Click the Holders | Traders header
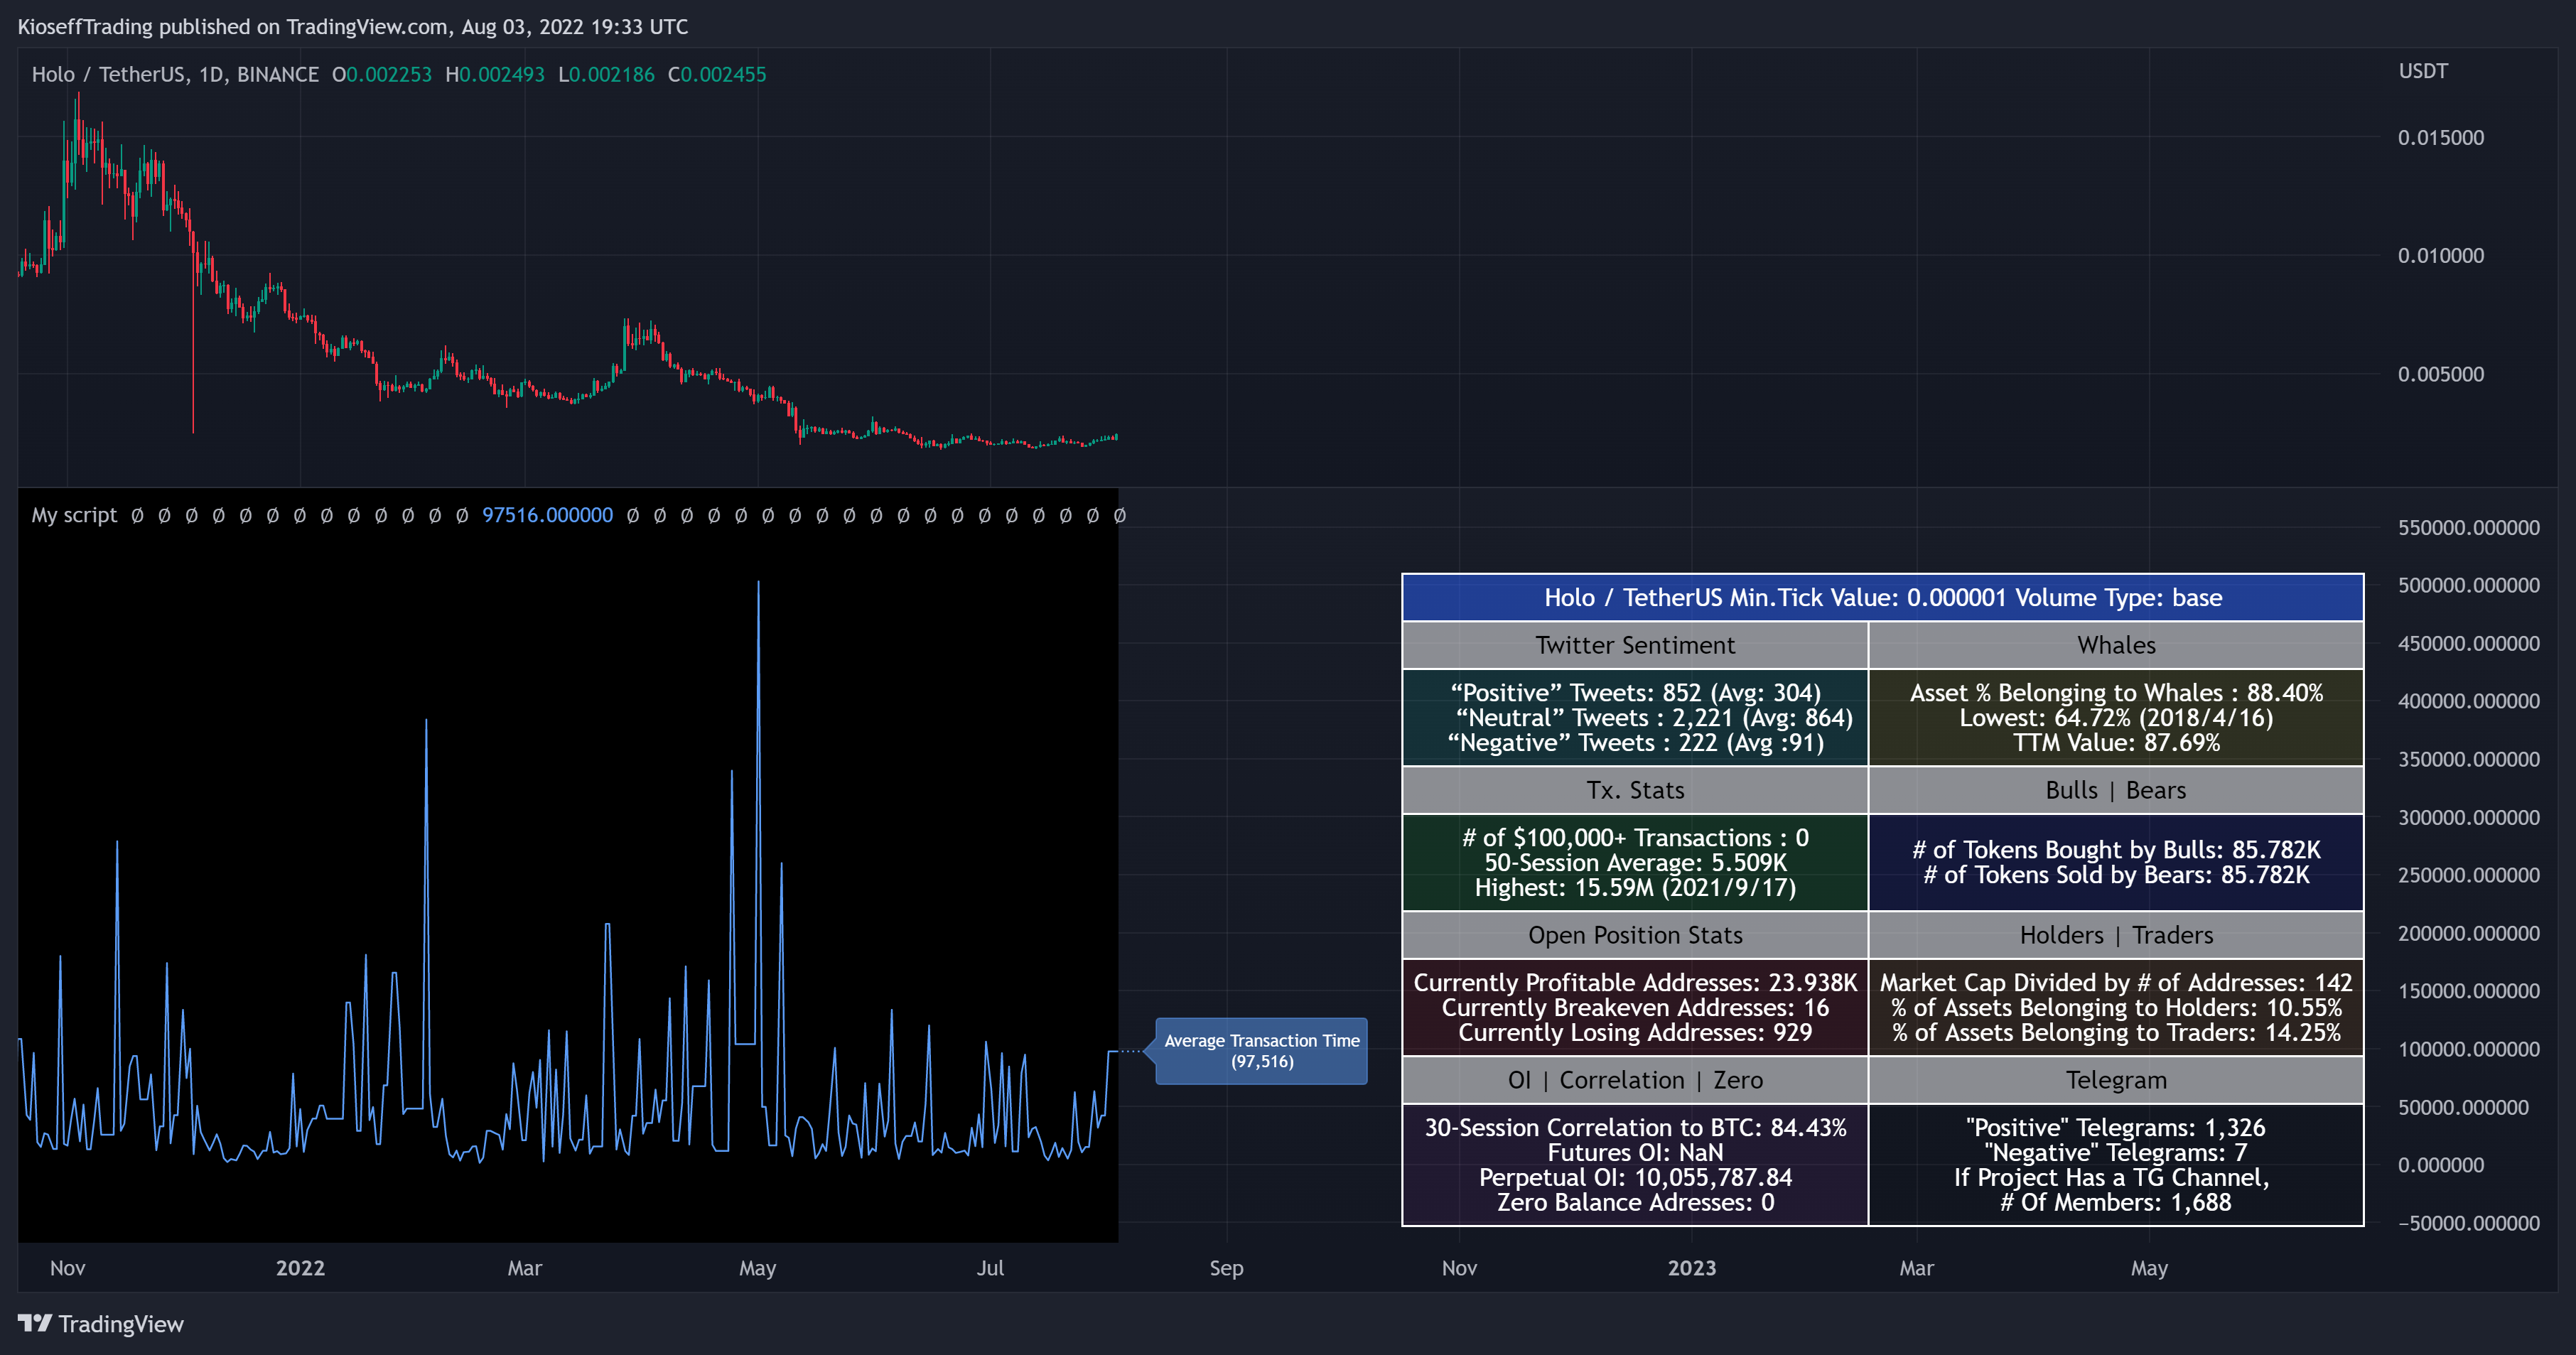Viewport: 2576px width, 1355px height. click(2116, 935)
